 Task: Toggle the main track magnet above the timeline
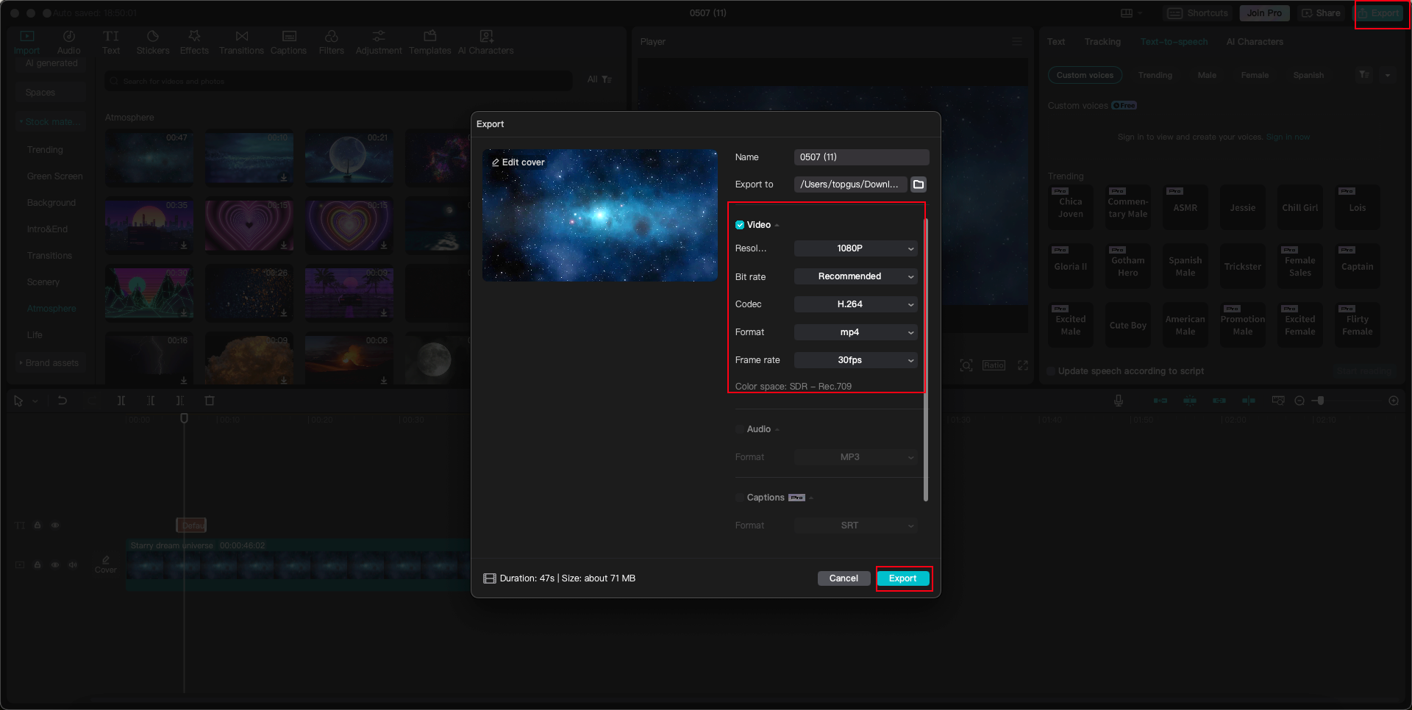click(x=1160, y=401)
